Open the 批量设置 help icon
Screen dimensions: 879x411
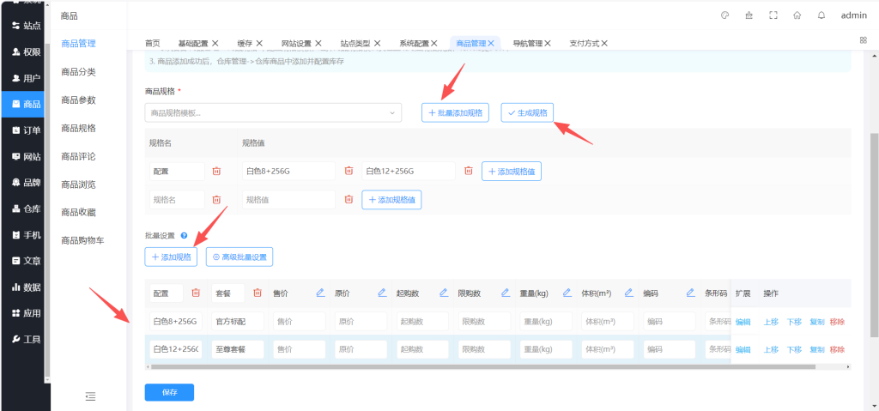click(184, 236)
